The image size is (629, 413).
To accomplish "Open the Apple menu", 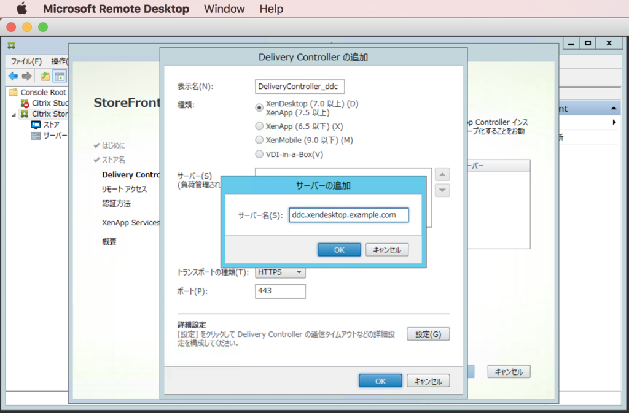I will point(21,9).
